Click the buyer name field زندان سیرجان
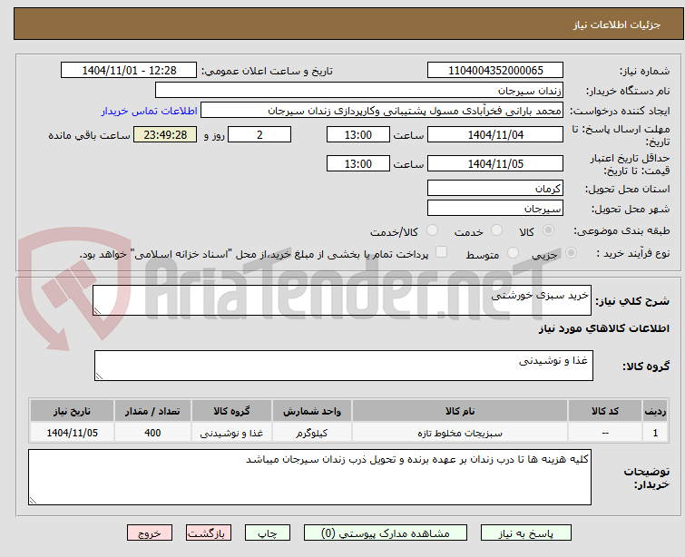 [x=359, y=91]
